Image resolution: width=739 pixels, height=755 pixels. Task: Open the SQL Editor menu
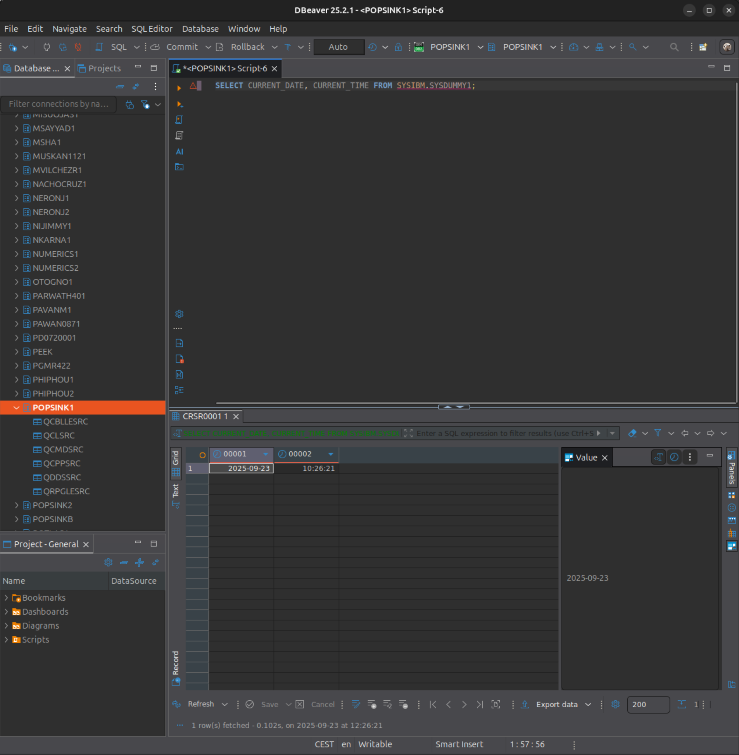pyautogui.click(x=152, y=29)
